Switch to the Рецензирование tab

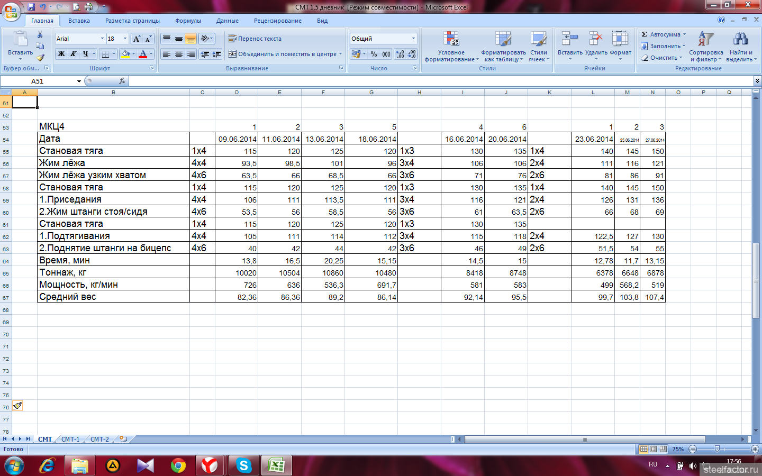pos(278,21)
